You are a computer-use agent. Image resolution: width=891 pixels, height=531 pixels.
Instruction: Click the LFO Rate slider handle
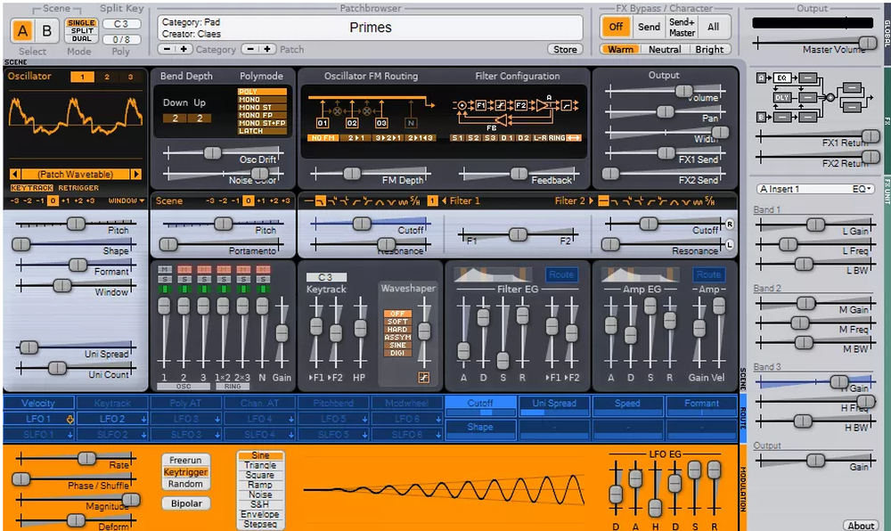[x=87, y=458]
